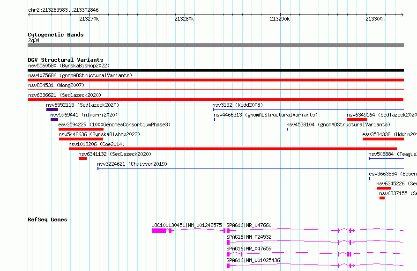Click the DGV Structural Variants track title
The width and height of the screenshot is (417, 271).
tap(66, 60)
